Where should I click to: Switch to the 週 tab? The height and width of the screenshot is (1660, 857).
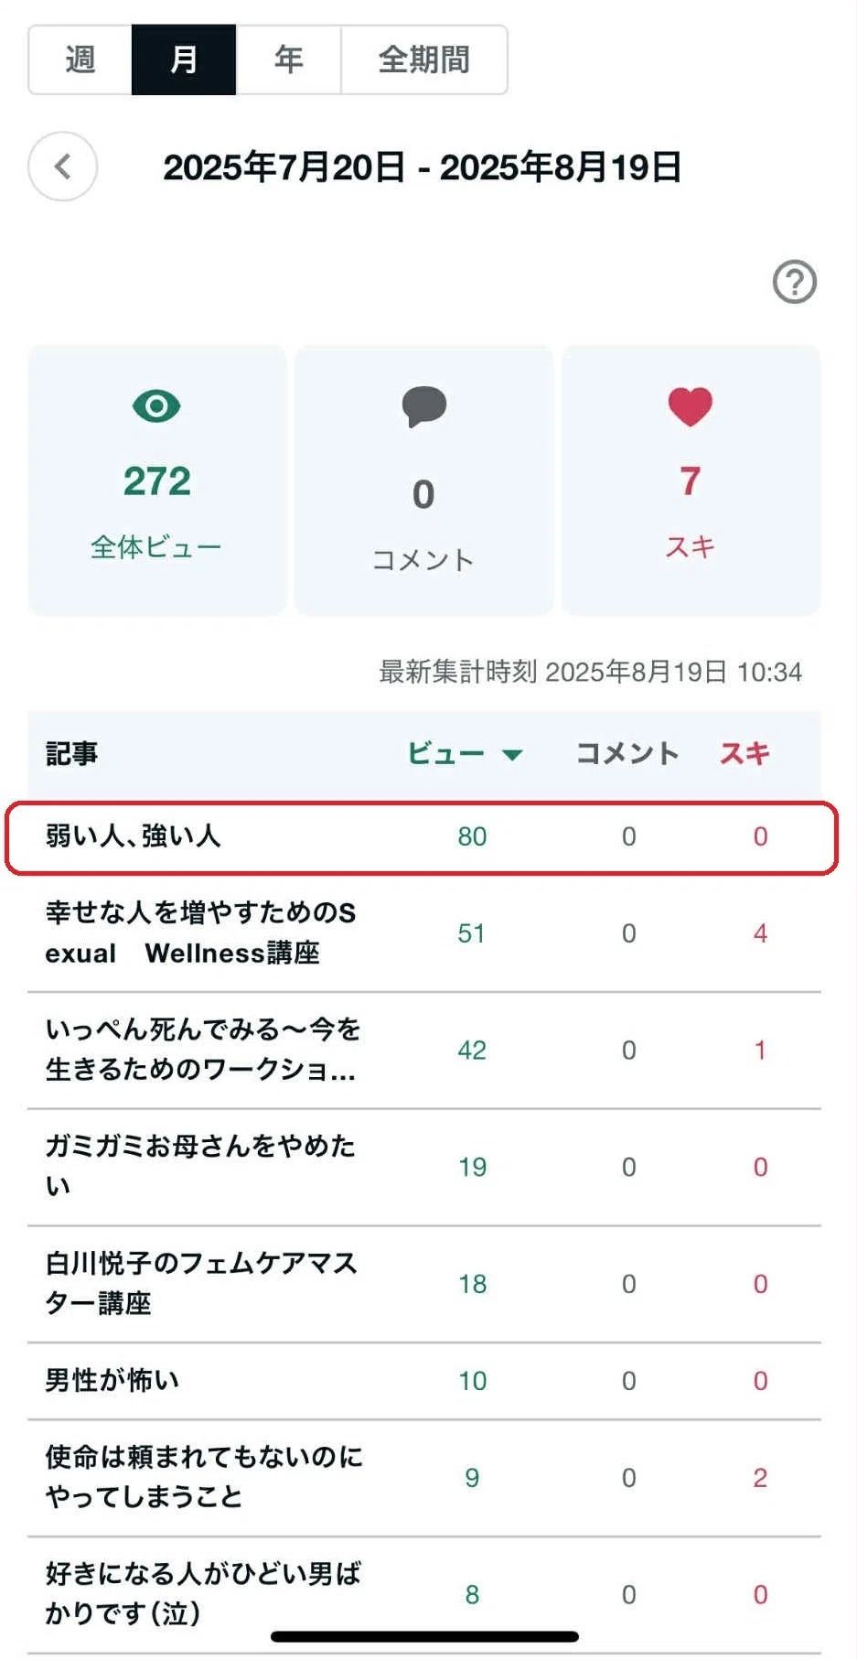click(80, 59)
